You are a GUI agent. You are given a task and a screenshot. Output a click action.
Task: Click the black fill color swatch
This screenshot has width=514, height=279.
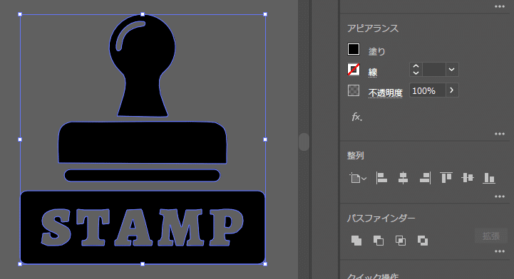point(354,49)
